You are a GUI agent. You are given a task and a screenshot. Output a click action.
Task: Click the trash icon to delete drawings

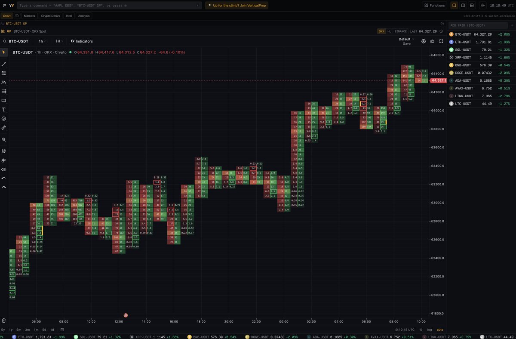(x=4, y=320)
